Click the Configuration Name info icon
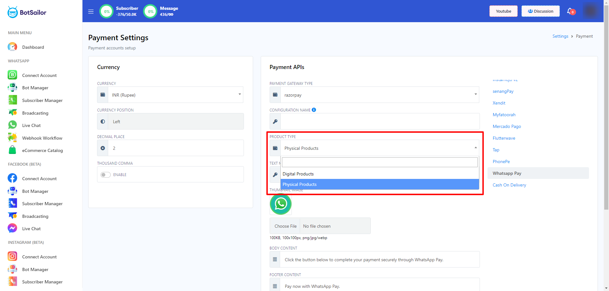The image size is (609, 291). coord(314,110)
